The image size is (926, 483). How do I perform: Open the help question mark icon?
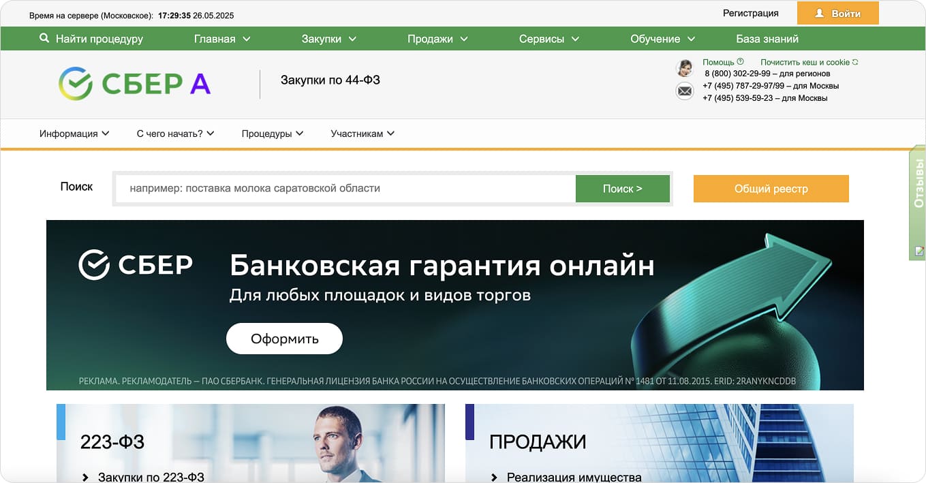pyautogui.click(x=740, y=63)
